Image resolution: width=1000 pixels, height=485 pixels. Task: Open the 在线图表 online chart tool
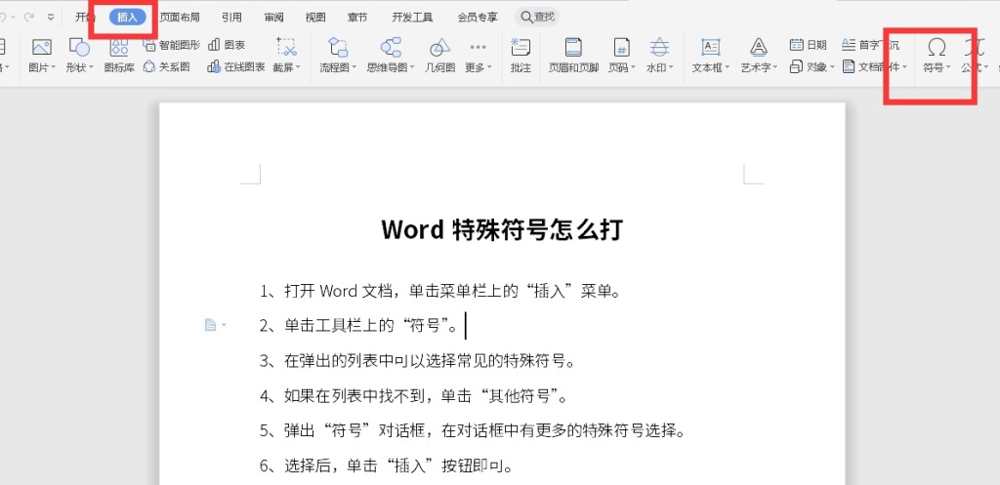(236, 66)
